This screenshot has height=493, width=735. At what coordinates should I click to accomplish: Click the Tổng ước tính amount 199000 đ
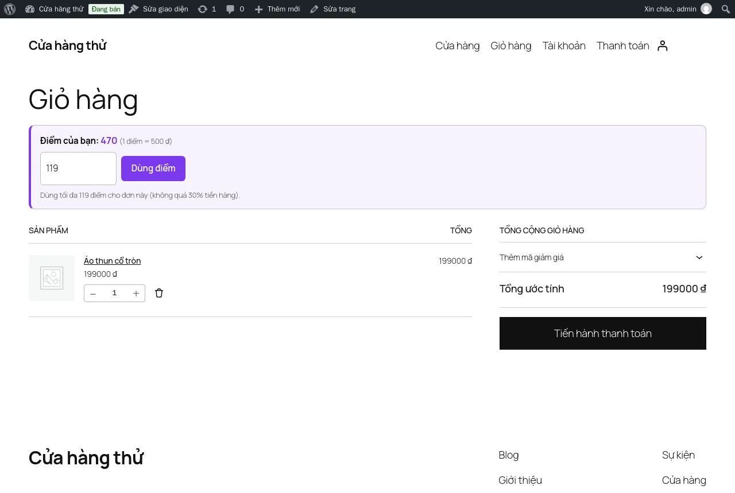coord(684,289)
